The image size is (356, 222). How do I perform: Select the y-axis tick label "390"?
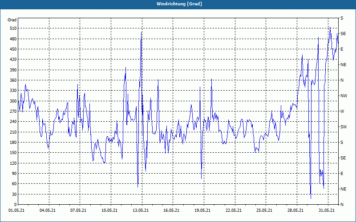coord(13,70)
